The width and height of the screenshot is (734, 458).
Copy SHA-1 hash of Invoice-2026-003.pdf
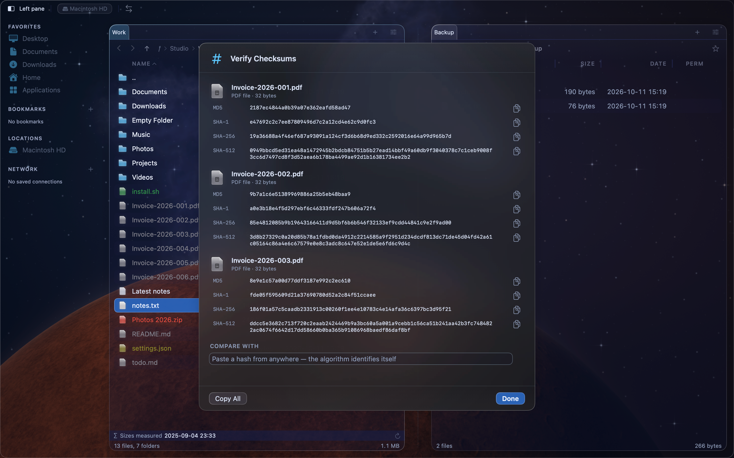click(517, 296)
